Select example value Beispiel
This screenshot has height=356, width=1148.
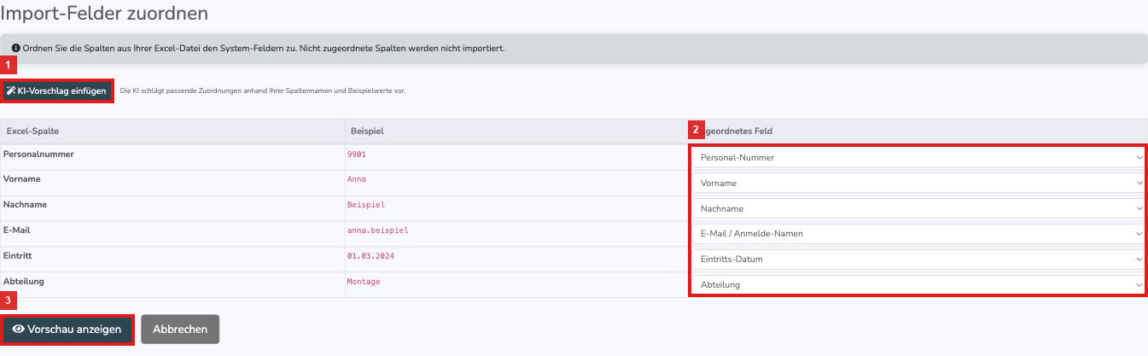[x=366, y=206]
